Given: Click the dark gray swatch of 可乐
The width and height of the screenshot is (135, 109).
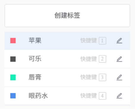Looking at the screenshot, I should [x=13, y=59].
